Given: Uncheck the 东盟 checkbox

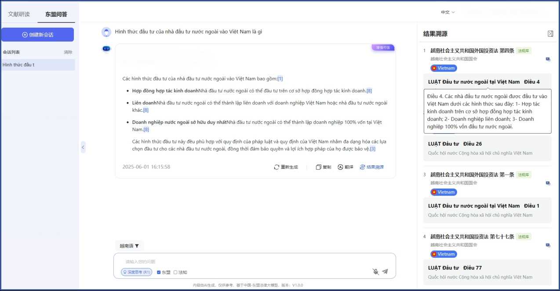Looking at the screenshot, I should [x=159, y=272].
